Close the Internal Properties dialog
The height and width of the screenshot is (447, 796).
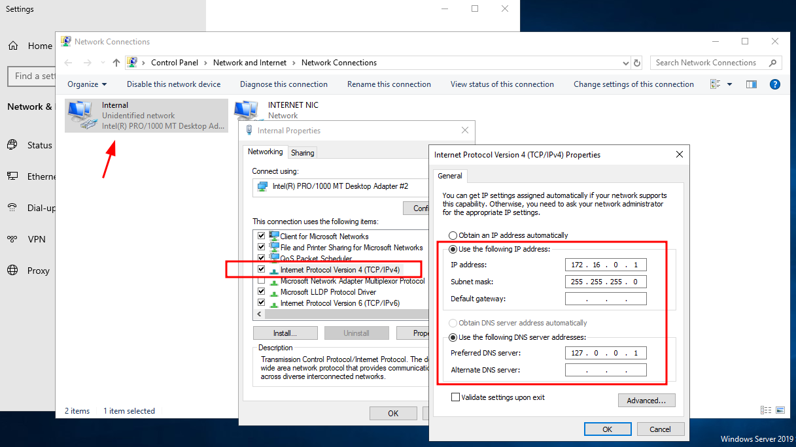click(465, 130)
